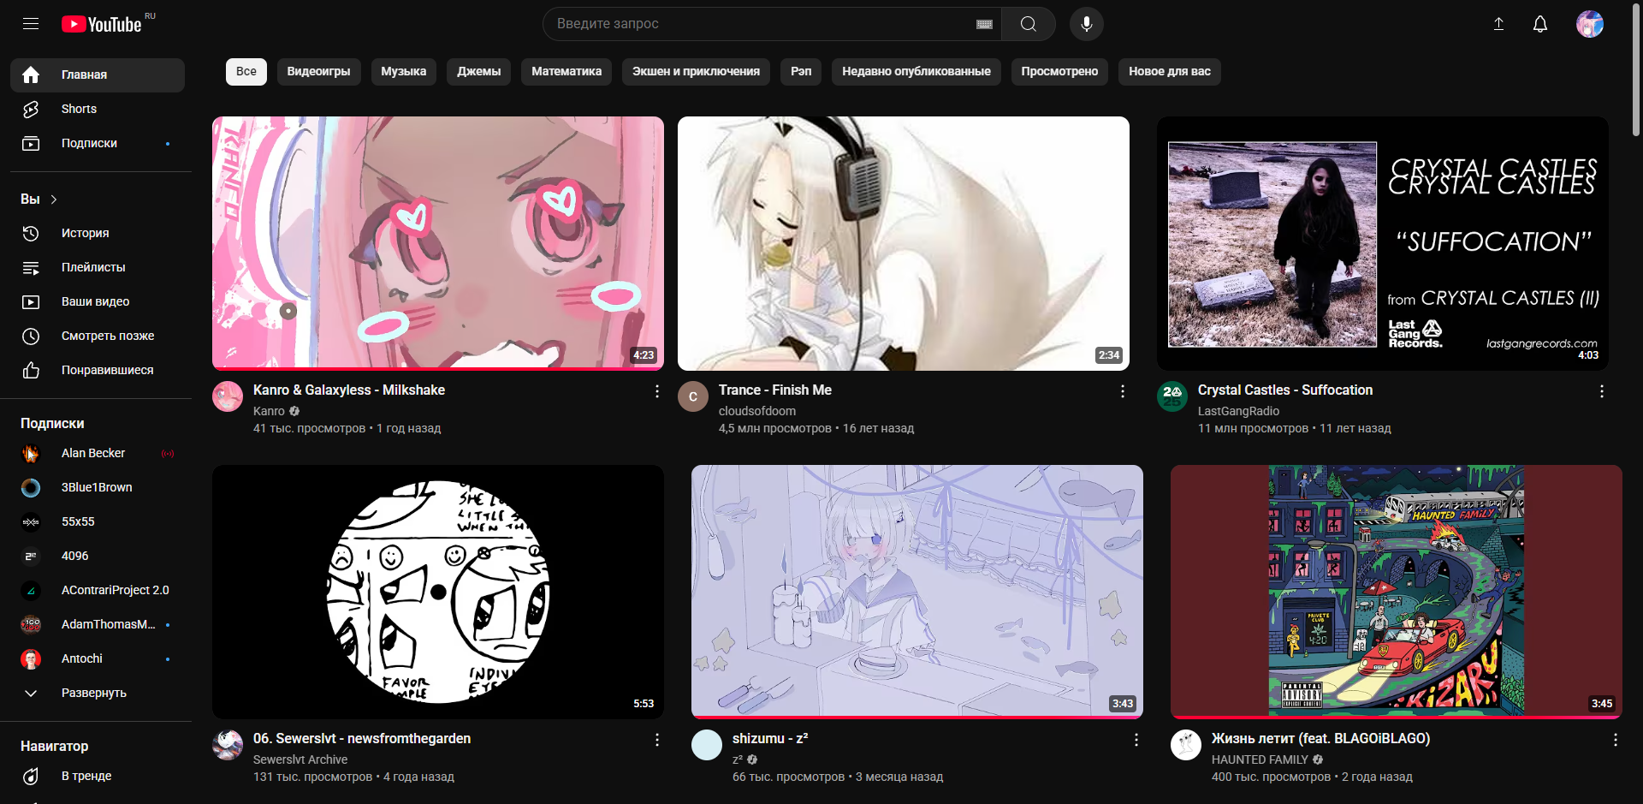Open more options for Kanro Milkshake video
This screenshot has height=804, width=1643.
coord(657,391)
